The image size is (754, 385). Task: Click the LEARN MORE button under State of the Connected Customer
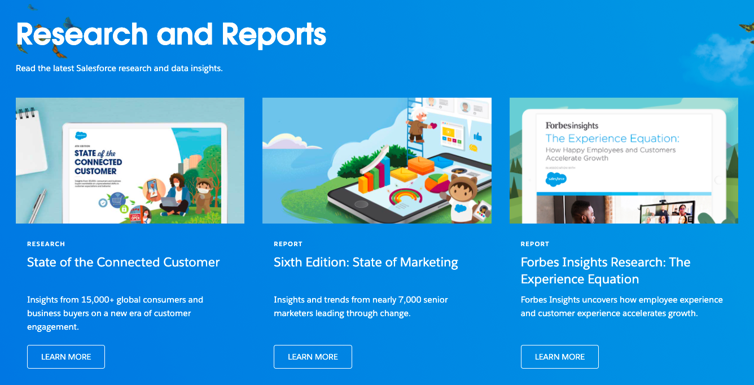[x=65, y=356]
